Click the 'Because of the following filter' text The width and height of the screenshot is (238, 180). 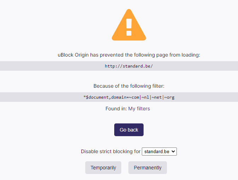(x=129, y=86)
